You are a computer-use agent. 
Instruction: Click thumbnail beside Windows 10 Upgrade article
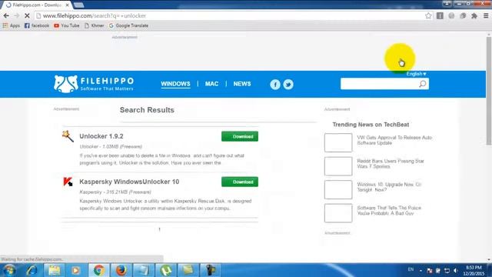[338, 190]
